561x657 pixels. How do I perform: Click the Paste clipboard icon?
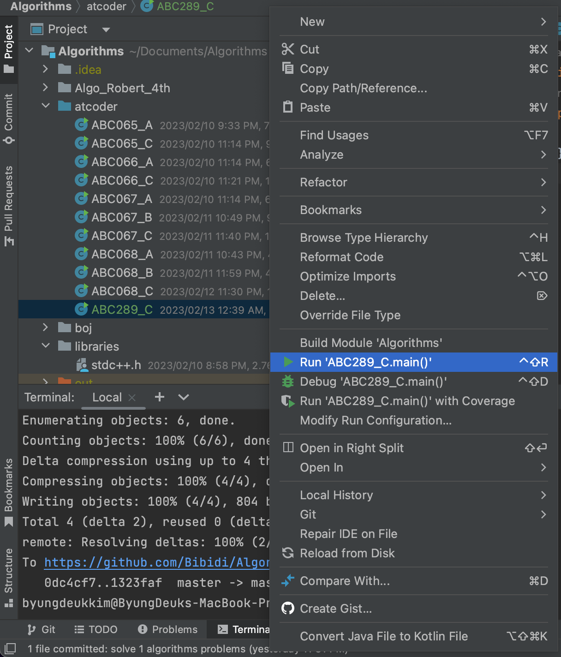[x=288, y=107]
